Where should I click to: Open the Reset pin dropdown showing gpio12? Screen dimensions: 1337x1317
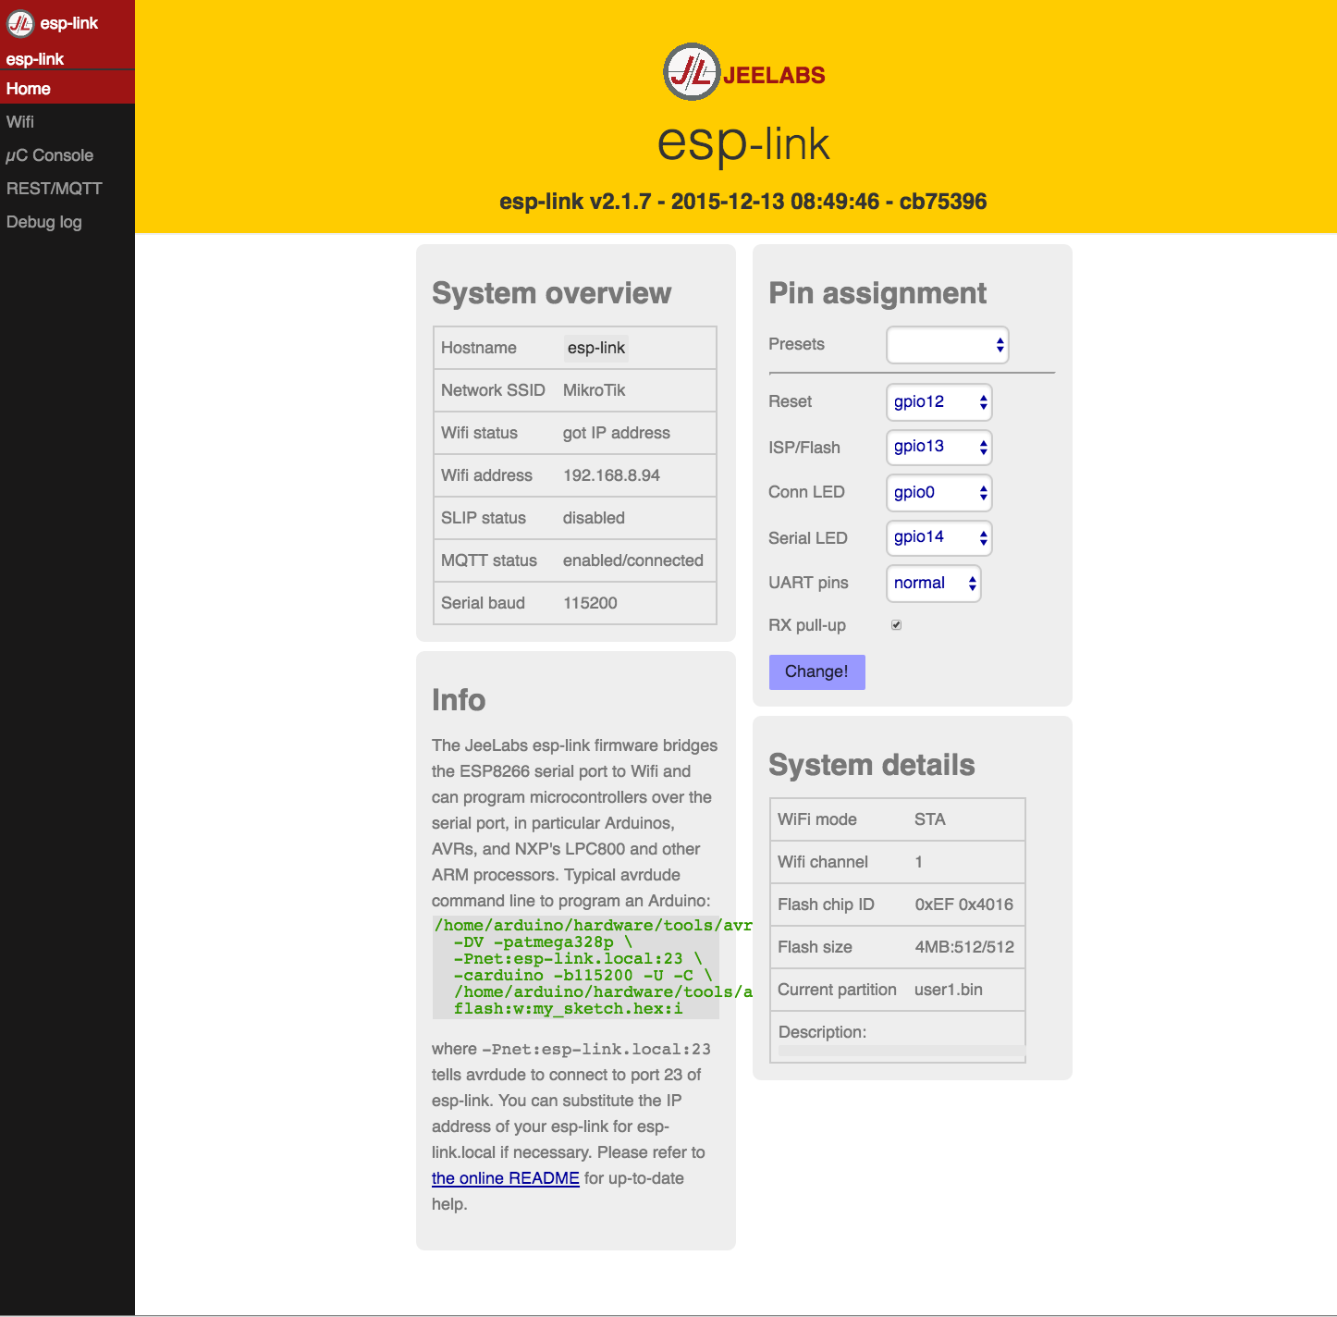(x=939, y=402)
